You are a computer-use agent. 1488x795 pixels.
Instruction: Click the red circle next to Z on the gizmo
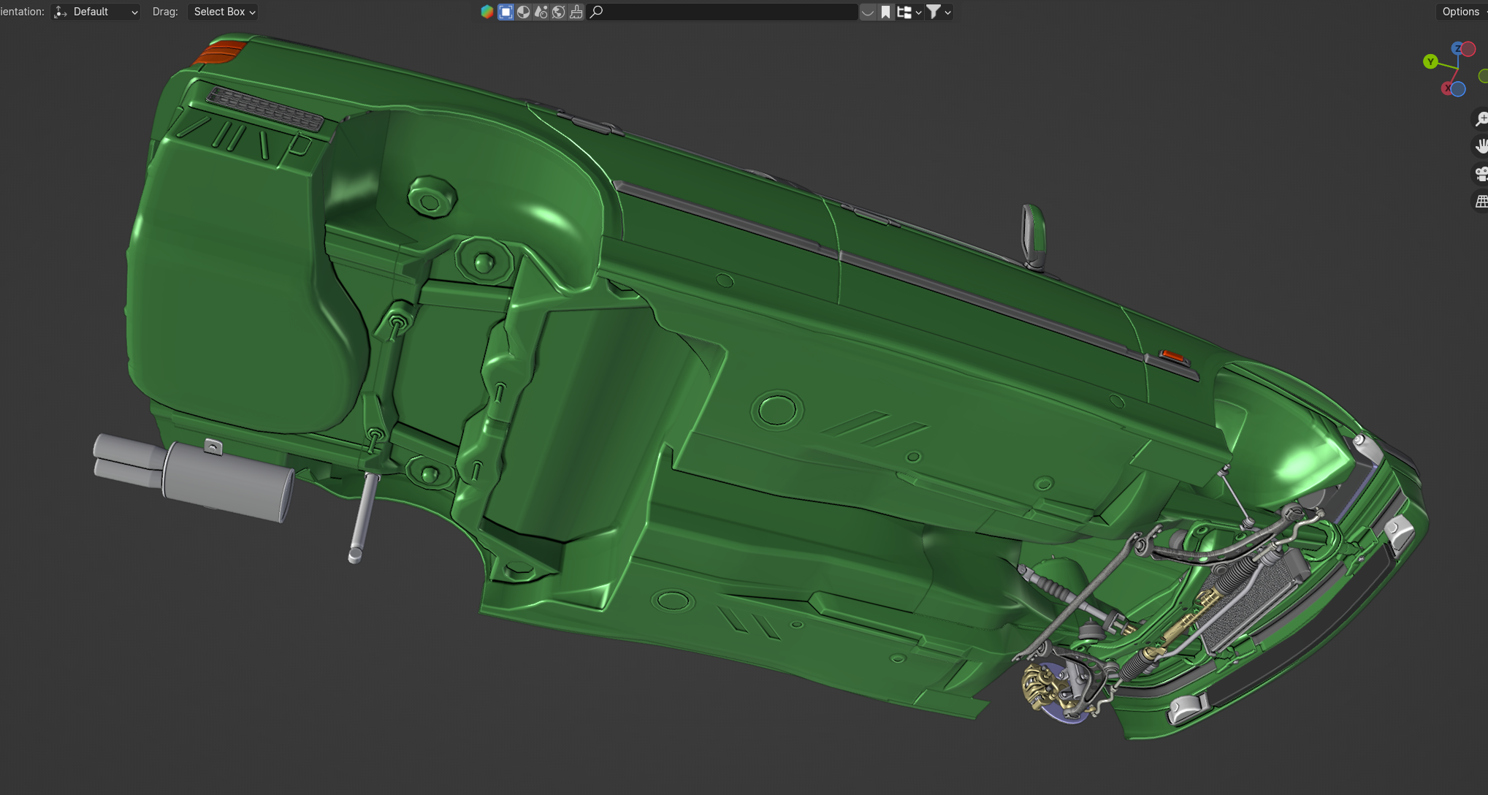(x=1468, y=50)
